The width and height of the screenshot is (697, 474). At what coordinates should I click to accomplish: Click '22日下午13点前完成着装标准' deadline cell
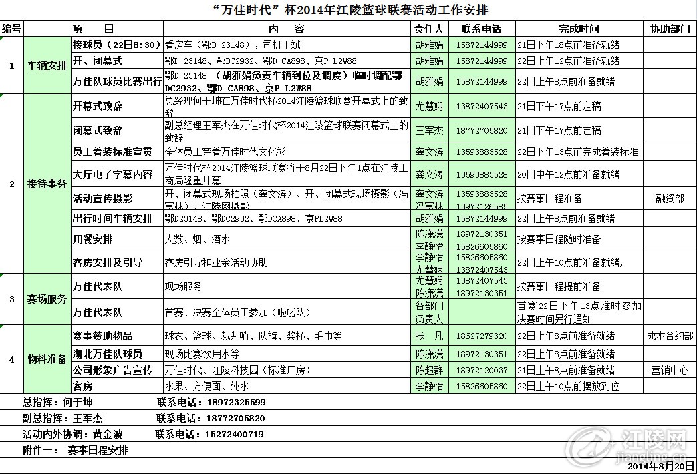click(x=579, y=152)
